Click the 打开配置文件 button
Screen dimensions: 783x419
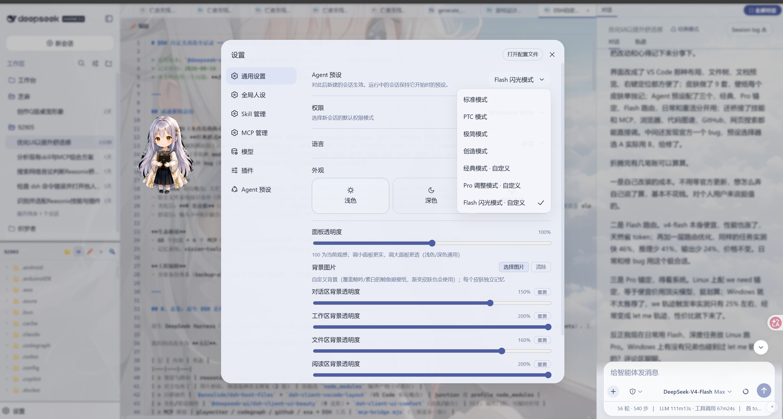[x=522, y=55]
